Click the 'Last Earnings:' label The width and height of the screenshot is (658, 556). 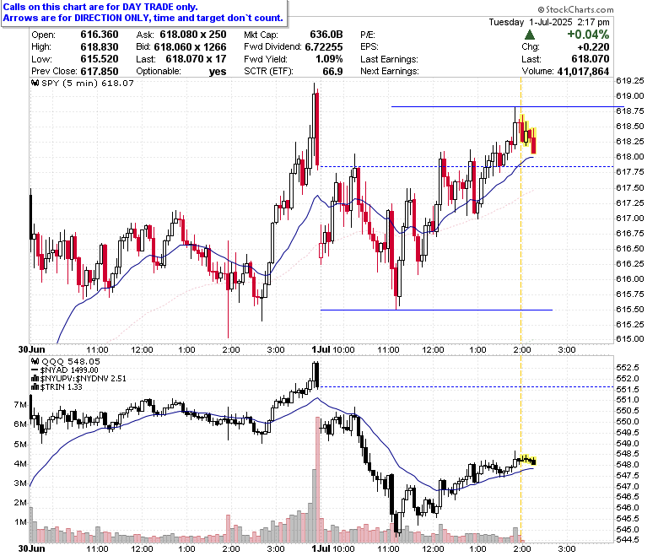click(x=389, y=59)
